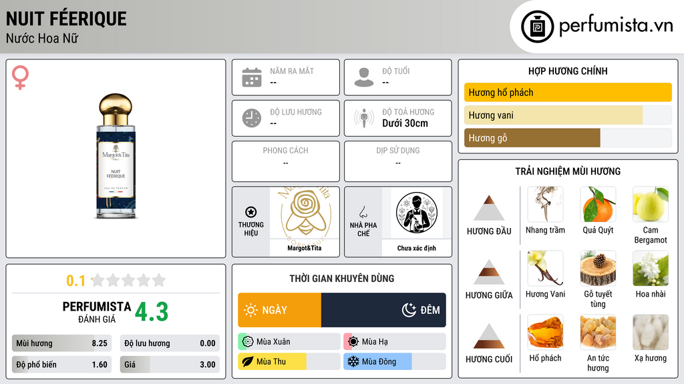Click the perfumer illustration Chưa xác định
Image resolution: width=684 pixels, height=384 pixels.
pyautogui.click(x=417, y=213)
